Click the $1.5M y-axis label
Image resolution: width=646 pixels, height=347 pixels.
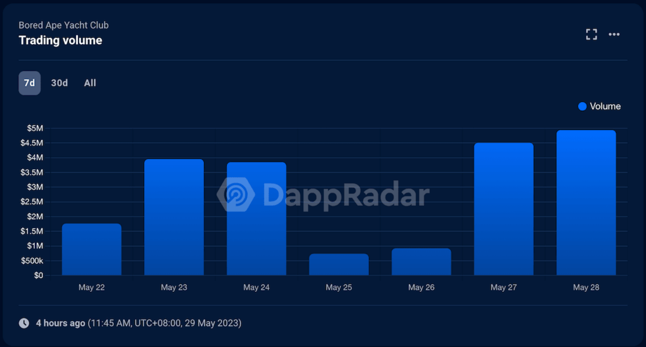coord(32,231)
